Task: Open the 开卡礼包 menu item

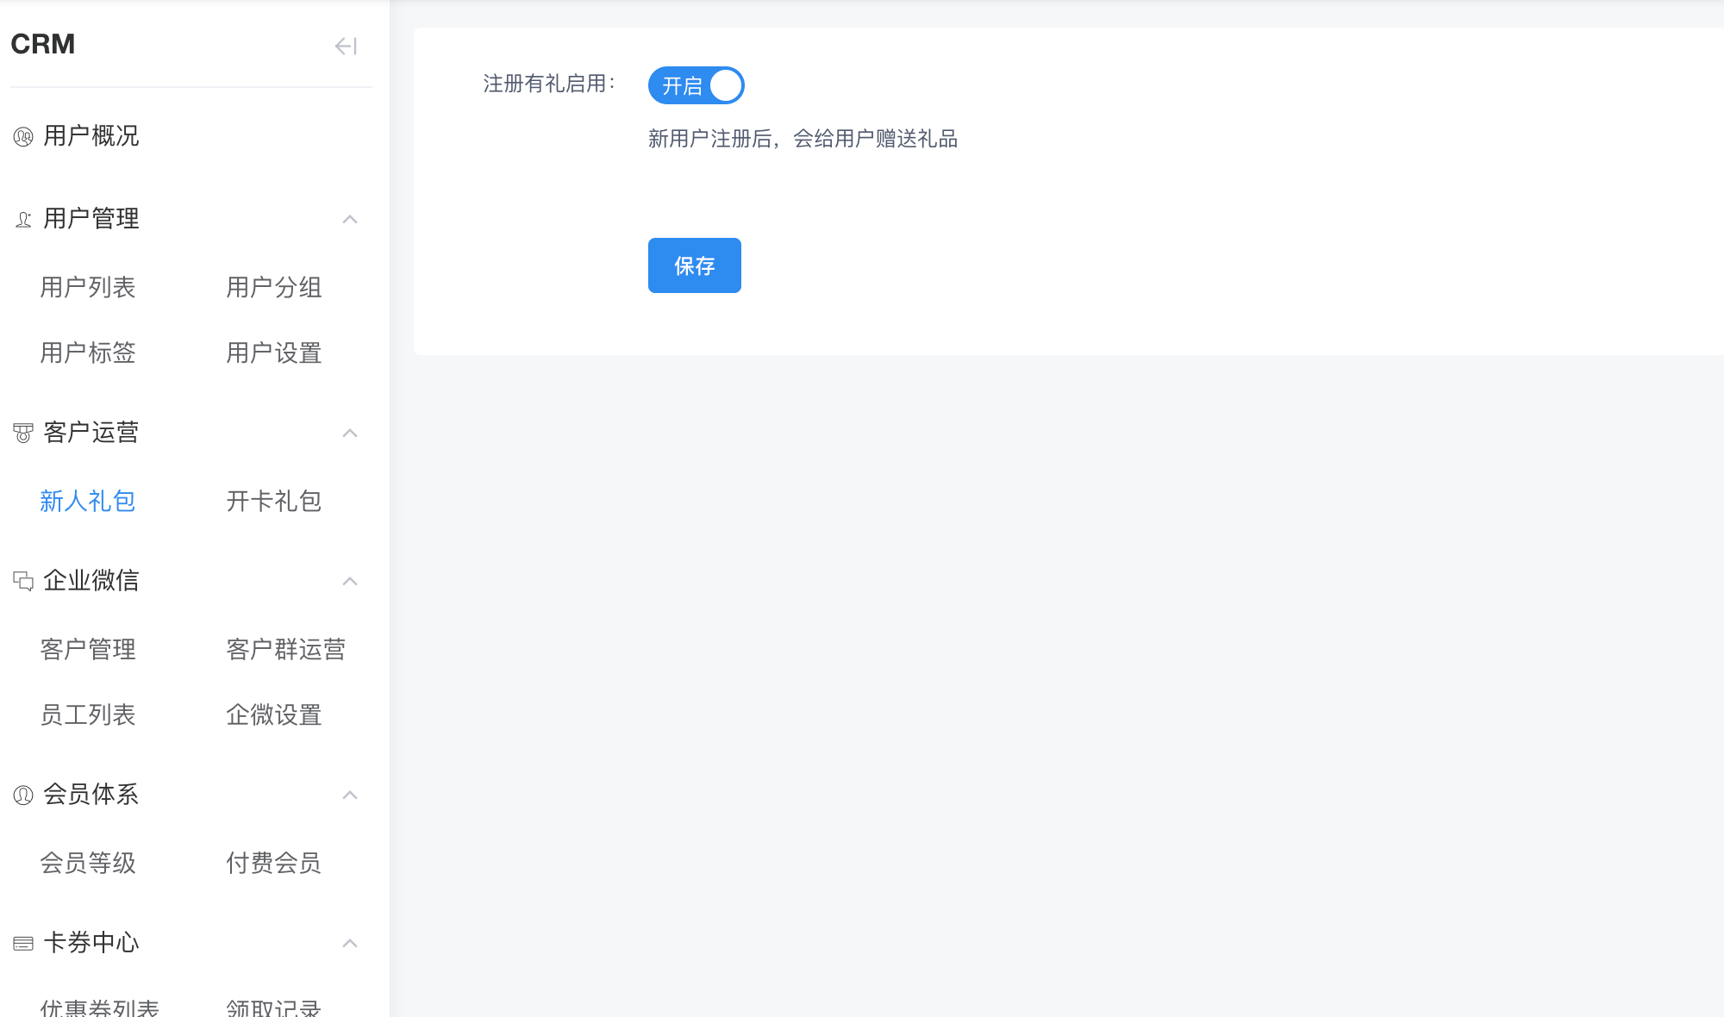Action: (273, 501)
